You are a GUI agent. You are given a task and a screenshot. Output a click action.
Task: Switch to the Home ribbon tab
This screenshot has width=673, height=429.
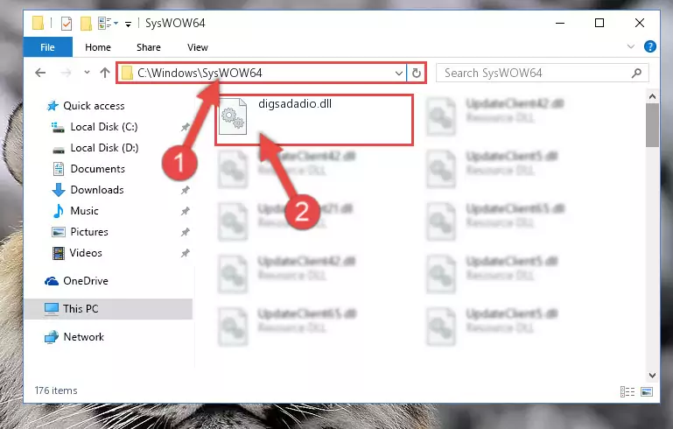(x=98, y=47)
